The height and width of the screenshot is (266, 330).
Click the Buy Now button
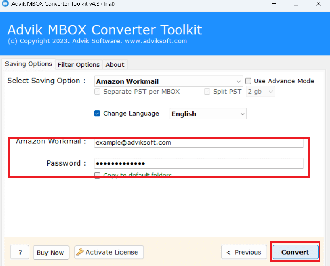tap(51, 252)
